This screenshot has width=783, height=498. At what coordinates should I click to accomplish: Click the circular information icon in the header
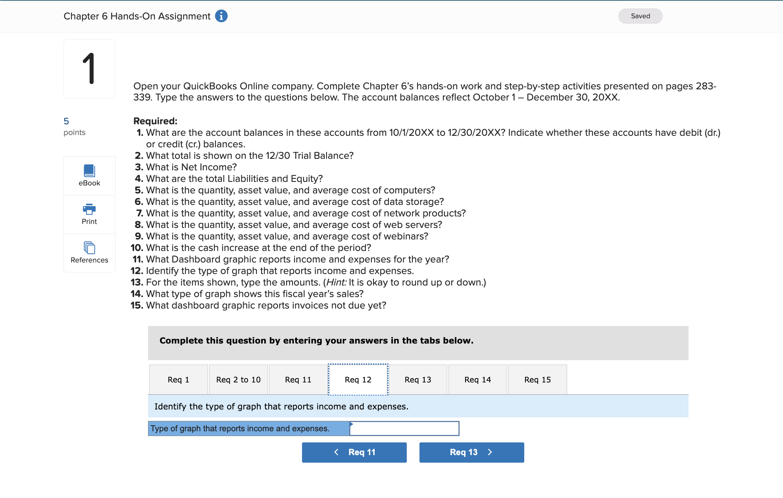coord(221,16)
